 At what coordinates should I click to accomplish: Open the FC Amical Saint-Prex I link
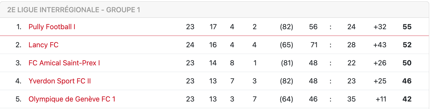pos(64,63)
